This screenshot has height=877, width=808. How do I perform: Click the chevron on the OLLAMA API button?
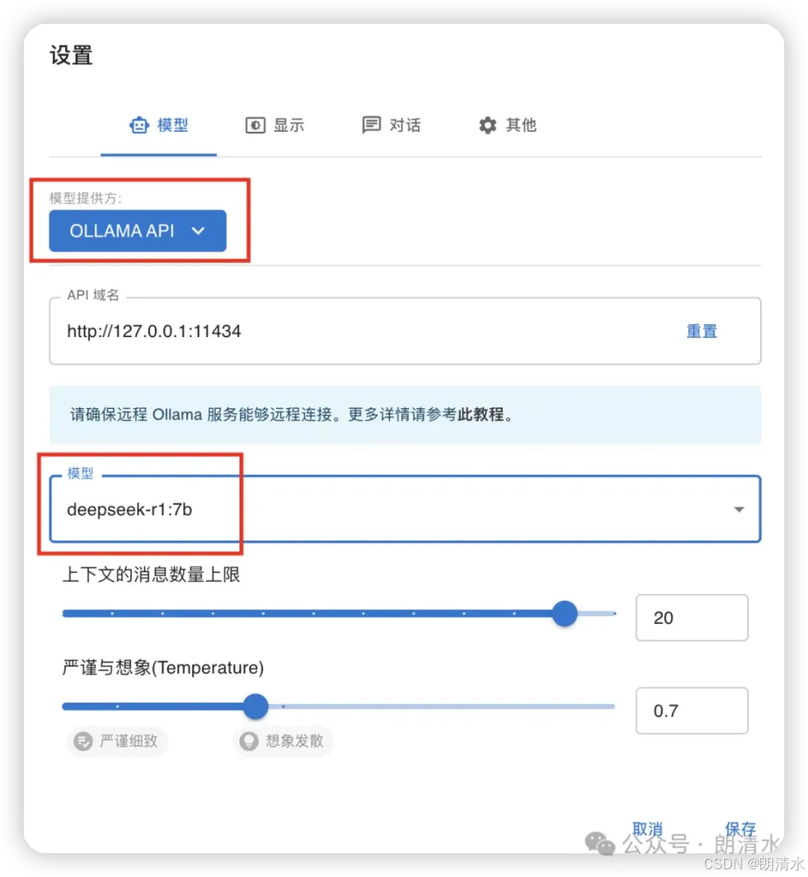pyautogui.click(x=198, y=231)
